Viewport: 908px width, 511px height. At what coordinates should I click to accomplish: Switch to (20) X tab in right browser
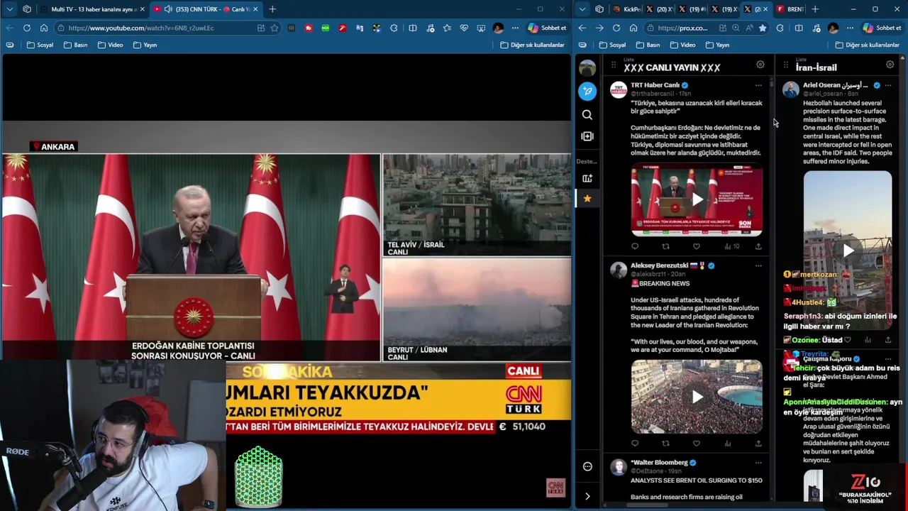(x=660, y=9)
